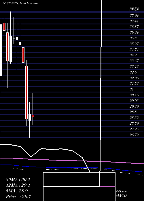This screenshot has width=144, height=201.
Task: Click the 29.39 price axis label
Action: [x=134, y=106]
